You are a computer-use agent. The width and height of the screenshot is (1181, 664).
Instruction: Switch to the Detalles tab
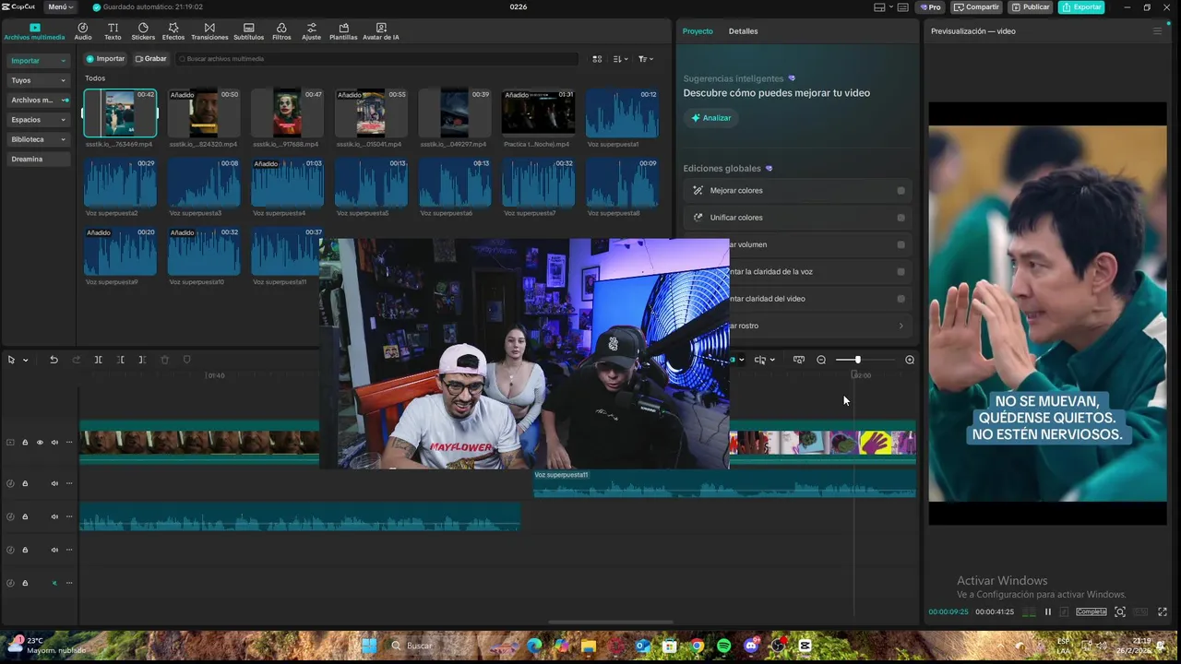tap(743, 31)
